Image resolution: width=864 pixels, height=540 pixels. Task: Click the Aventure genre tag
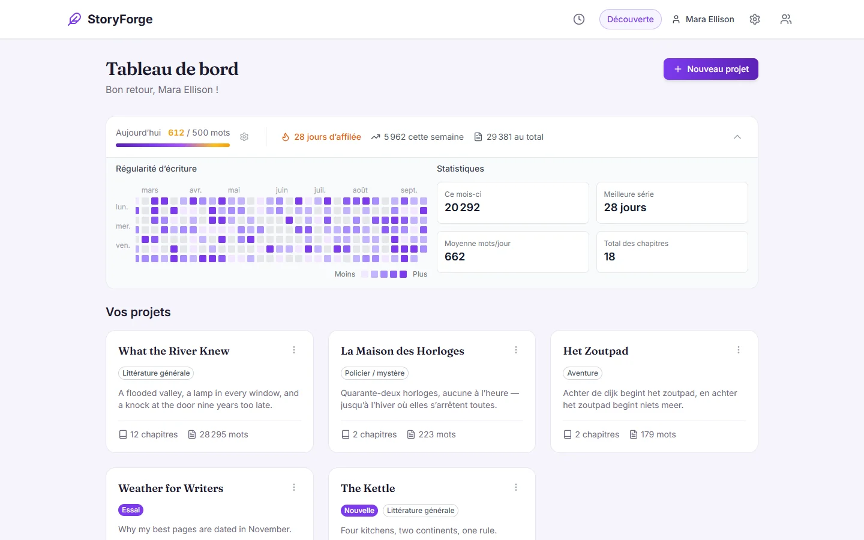click(583, 373)
